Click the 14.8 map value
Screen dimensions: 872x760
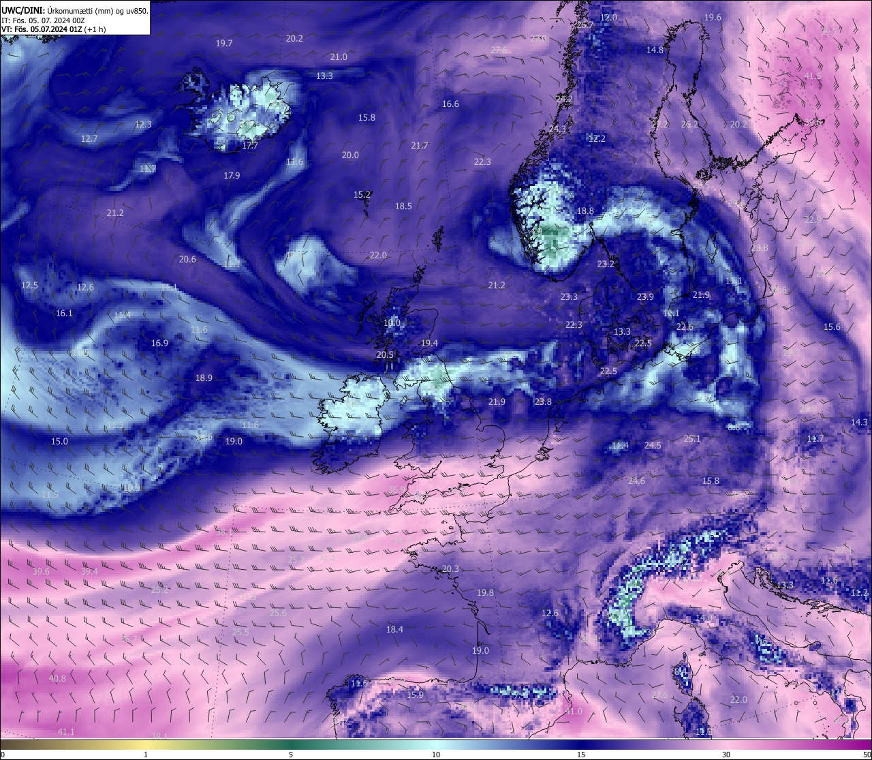(x=655, y=50)
